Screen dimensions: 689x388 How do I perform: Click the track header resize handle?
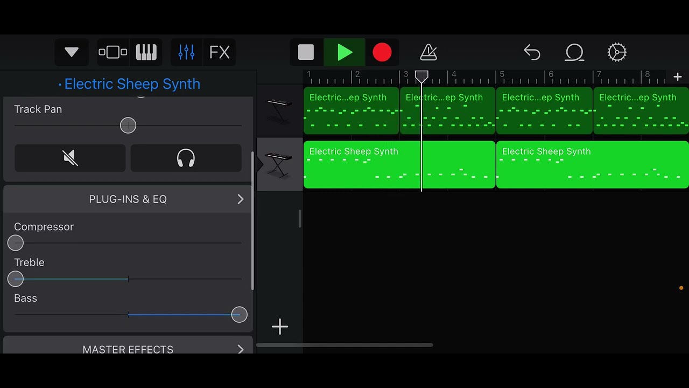tap(300, 219)
